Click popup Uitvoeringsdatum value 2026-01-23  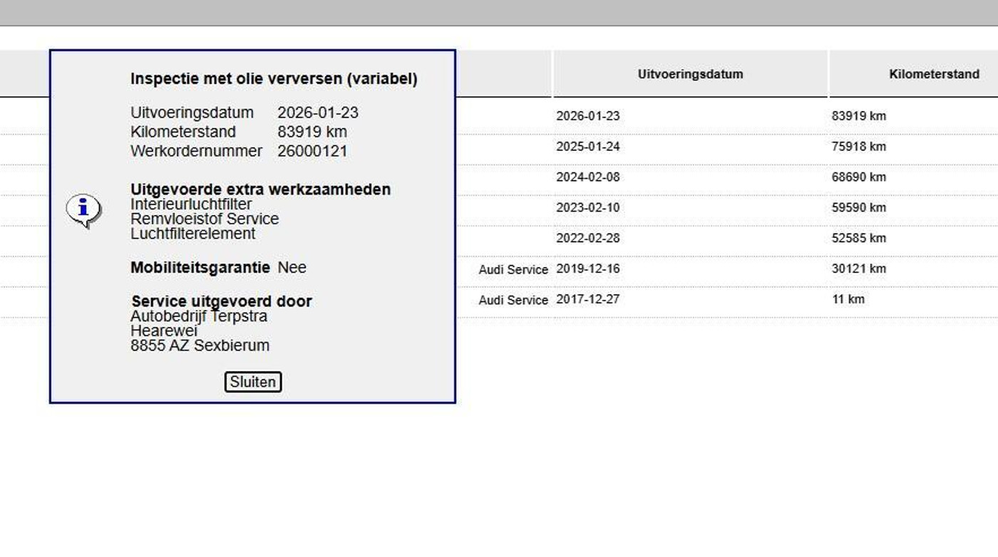318,113
